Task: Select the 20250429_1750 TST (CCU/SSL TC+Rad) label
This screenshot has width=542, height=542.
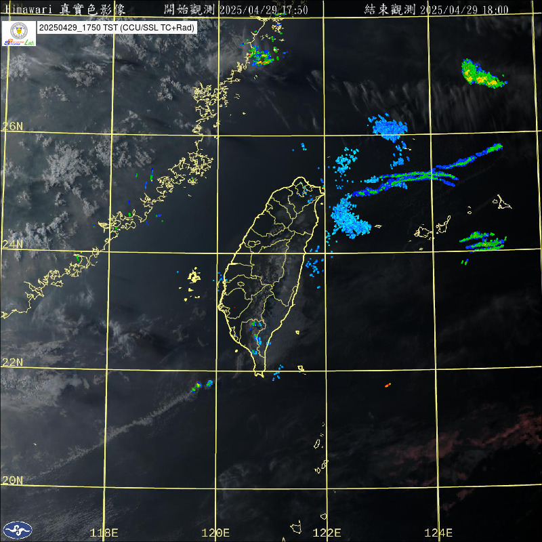Action: 117,28
